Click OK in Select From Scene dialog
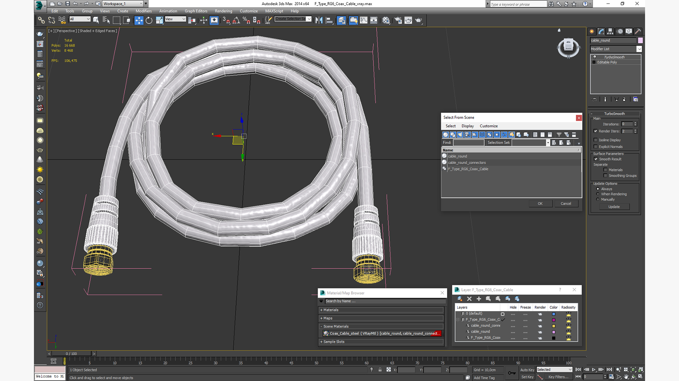The width and height of the screenshot is (679, 381). pyautogui.click(x=540, y=204)
